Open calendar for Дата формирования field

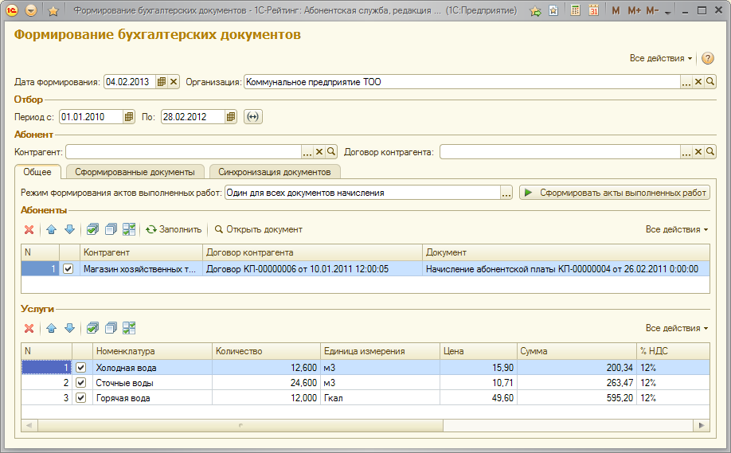[x=162, y=82]
